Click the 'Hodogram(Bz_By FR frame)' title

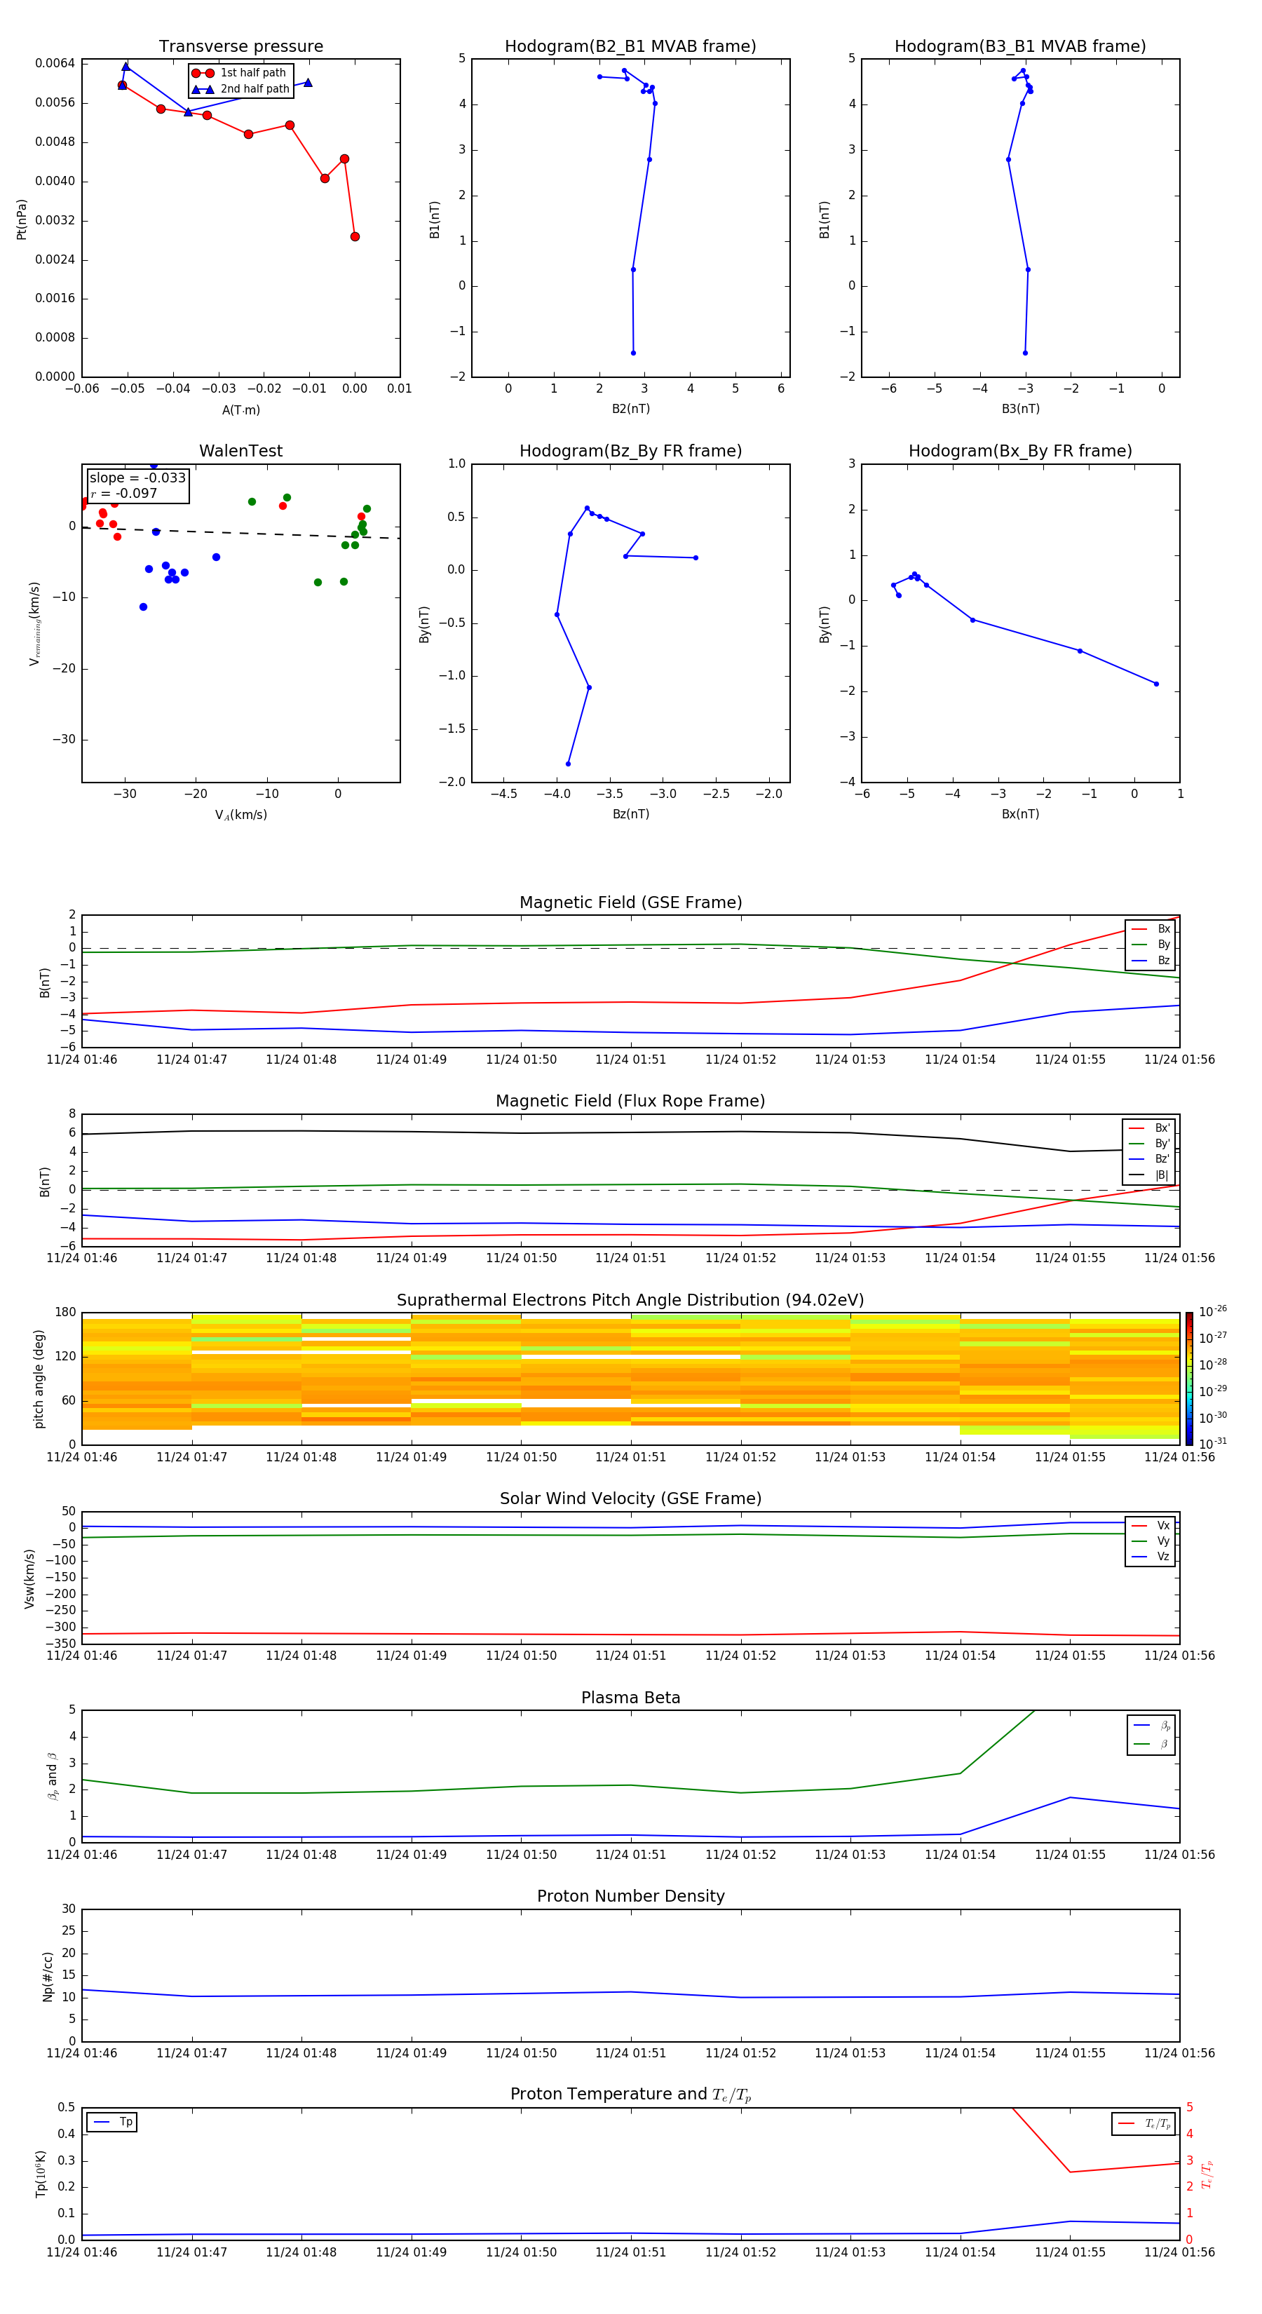(x=630, y=451)
